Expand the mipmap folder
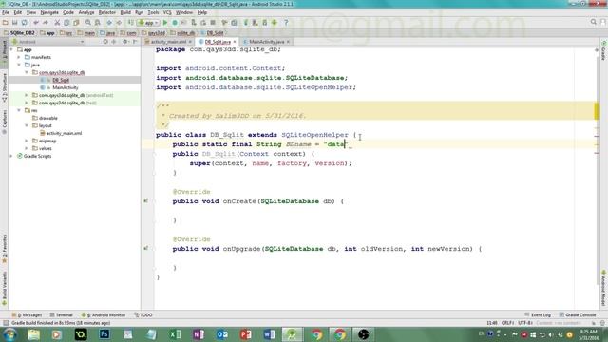608x342 pixels. coord(27,141)
